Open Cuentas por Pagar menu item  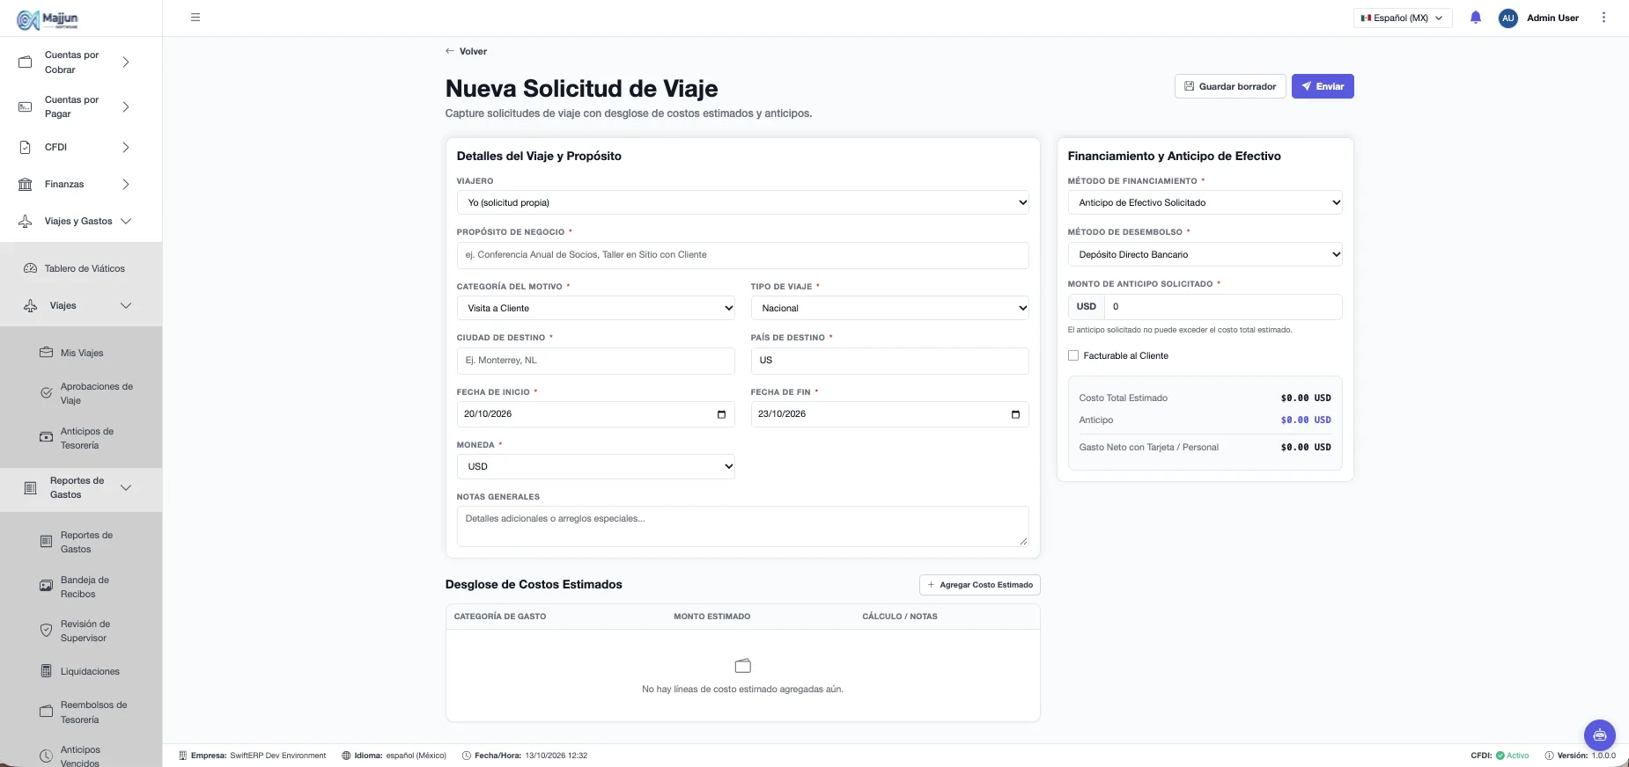[81, 106]
